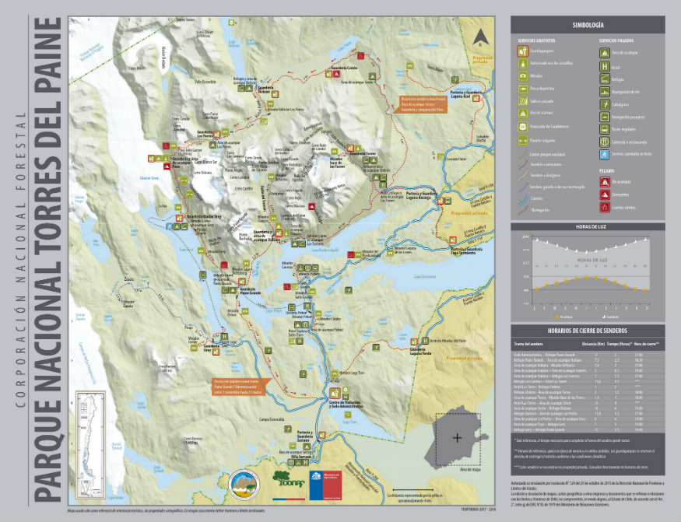Click the Avanzada de Carabineros icon
This screenshot has height=522, width=681.
(522, 127)
